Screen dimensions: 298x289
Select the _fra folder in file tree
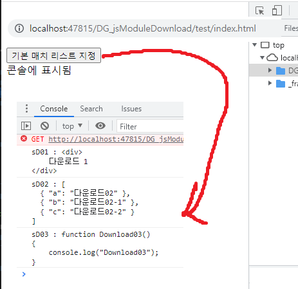281,84
